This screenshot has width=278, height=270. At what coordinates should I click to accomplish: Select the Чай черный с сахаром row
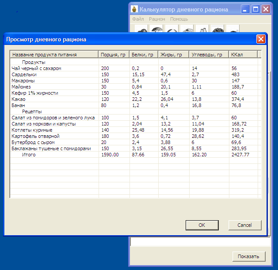pos(135,68)
